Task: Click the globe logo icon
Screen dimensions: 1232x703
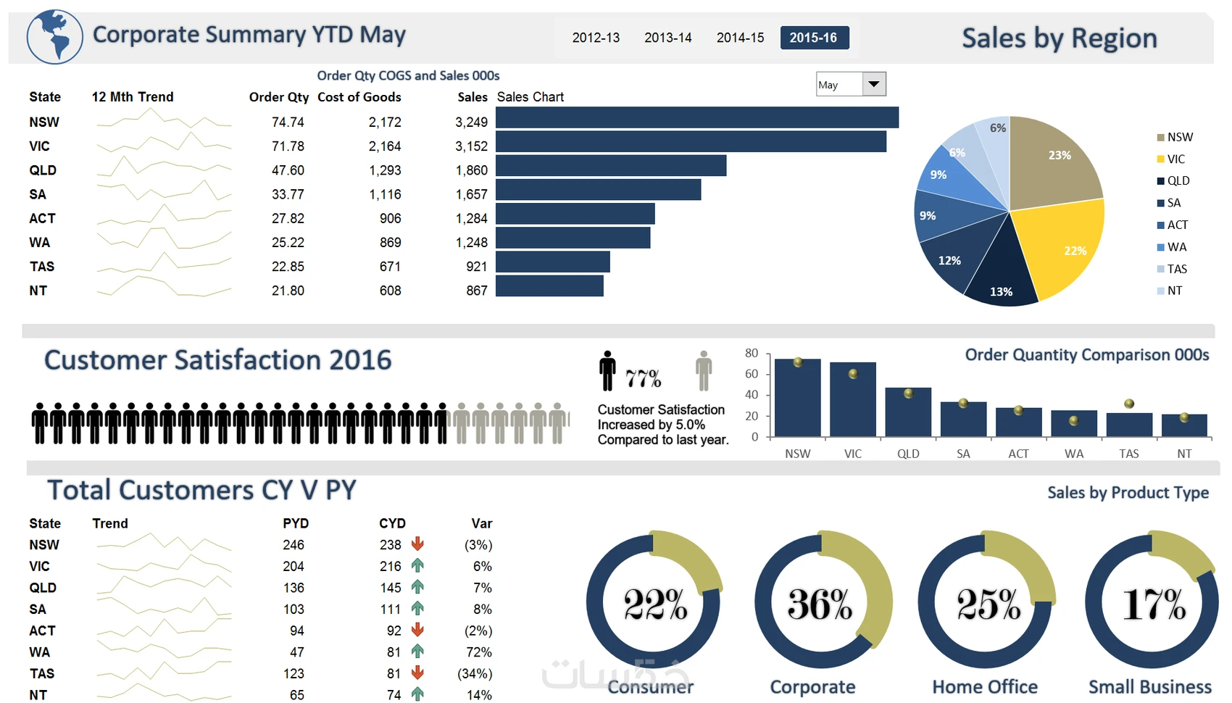Action: click(55, 36)
